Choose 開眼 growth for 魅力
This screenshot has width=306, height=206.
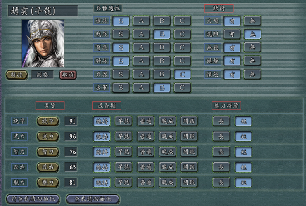[x=189, y=182]
